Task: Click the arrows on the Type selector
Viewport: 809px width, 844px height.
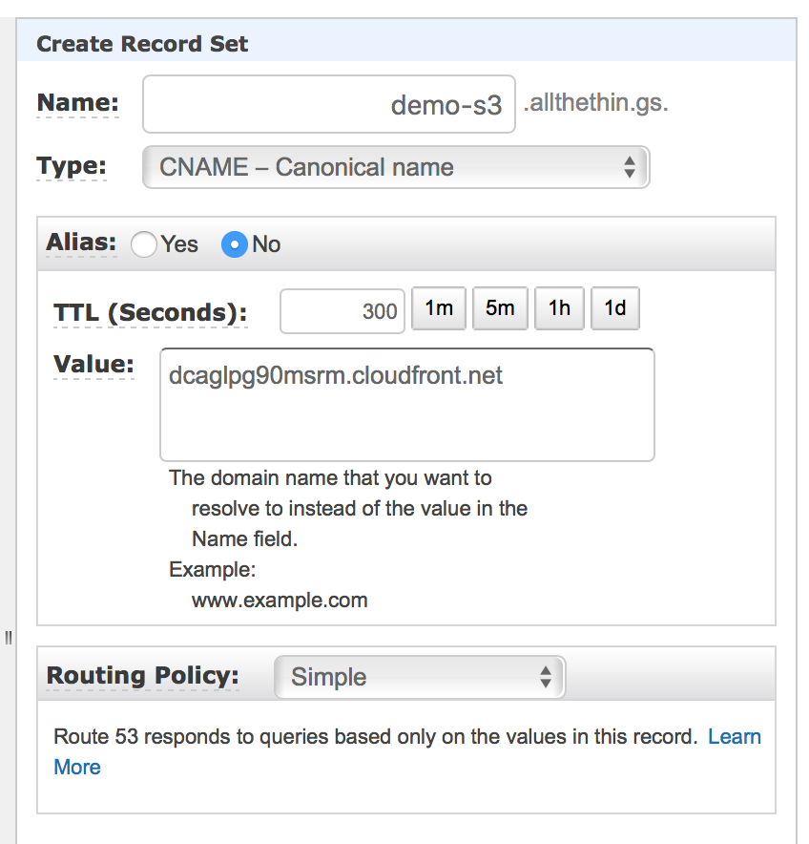Action: click(x=630, y=167)
